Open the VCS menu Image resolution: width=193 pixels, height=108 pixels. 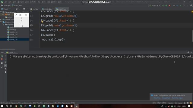pos(48,2)
